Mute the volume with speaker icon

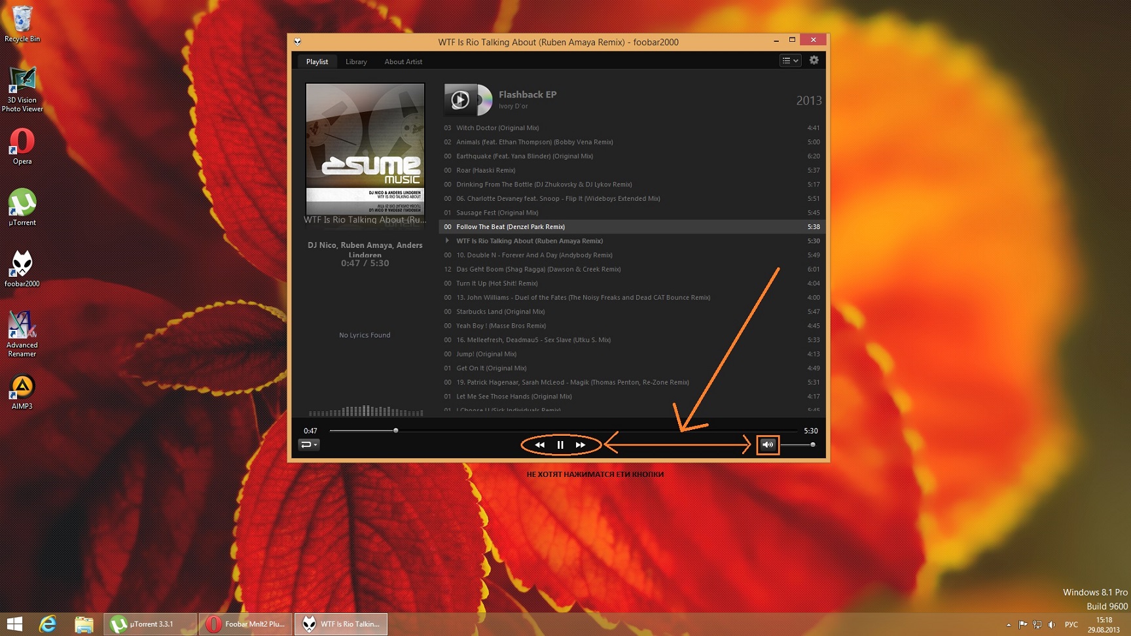pyautogui.click(x=768, y=445)
